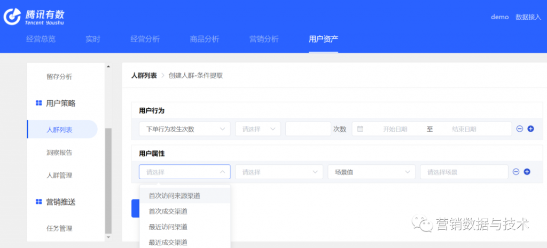The height and width of the screenshot is (248, 547).
Task: Open the 营销分析 navigation tab
Action: pos(264,39)
